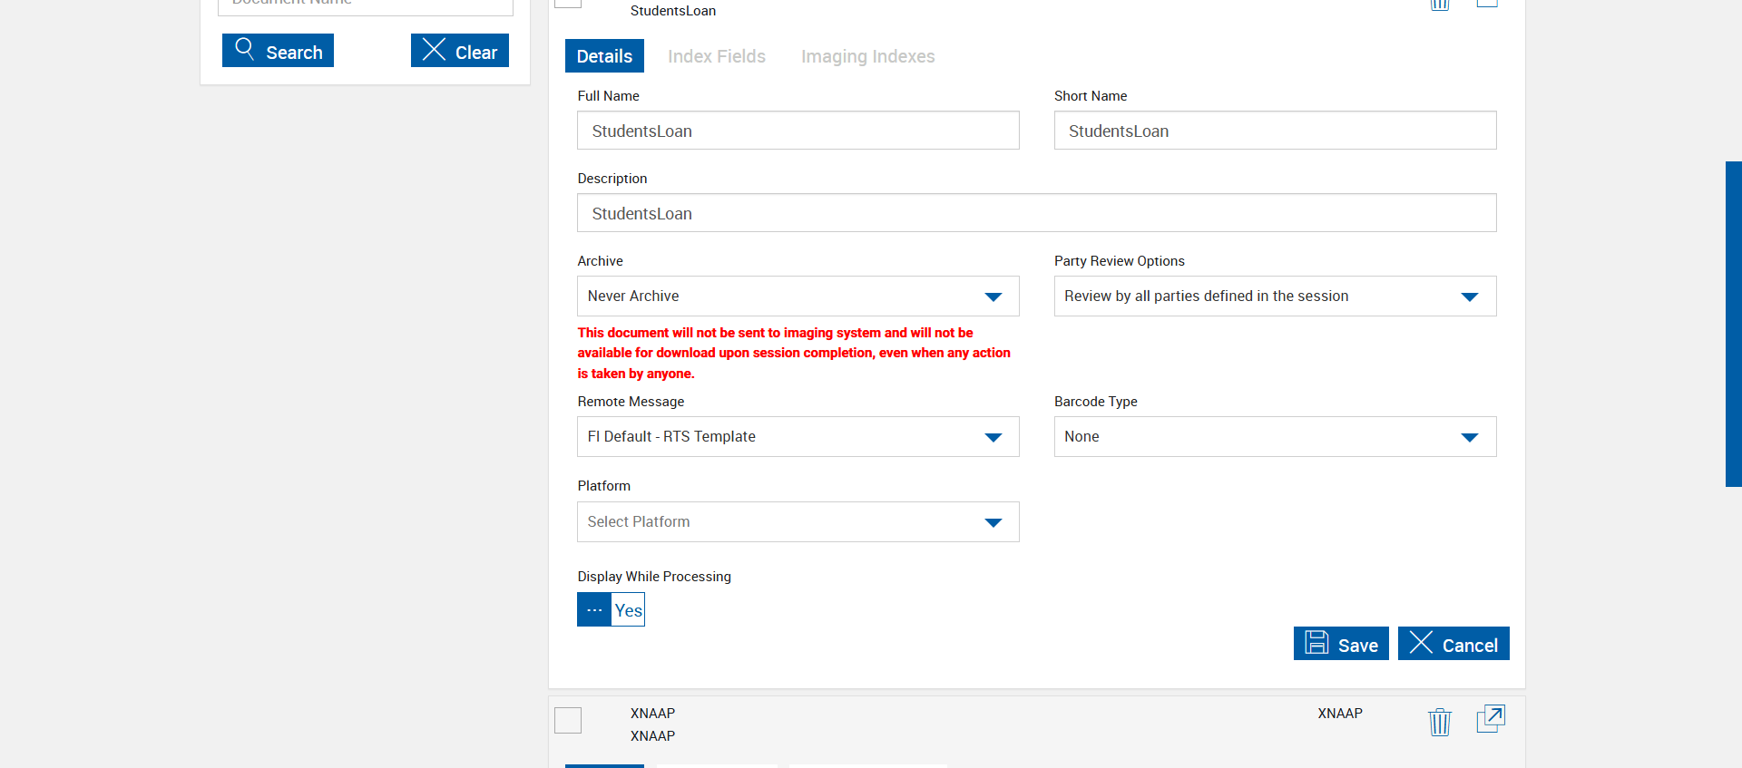The height and width of the screenshot is (768, 1742).
Task: Delete the StudentsLoan document via trash icon
Action: click(x=1439, y=4)
